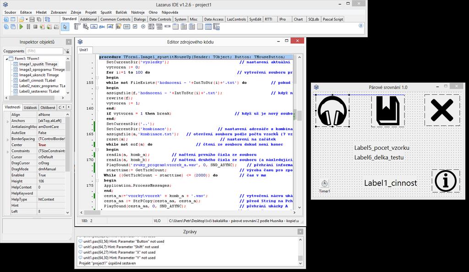Screen dimensions: 469x272
Task: Click the Step Over icon
Action: (49, 27)
